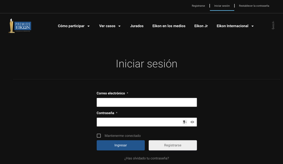Show password with the eye icon
This screenshot has height=164, width=283.
[192, 122]
